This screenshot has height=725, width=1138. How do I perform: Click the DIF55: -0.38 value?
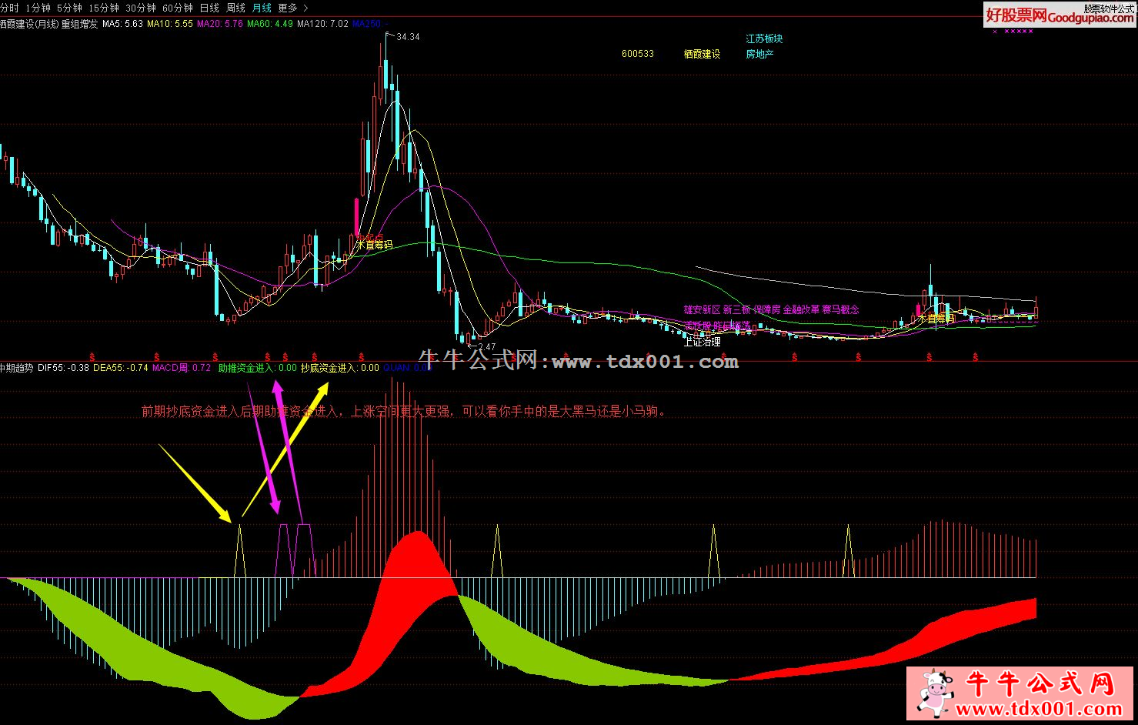(63, 368)
